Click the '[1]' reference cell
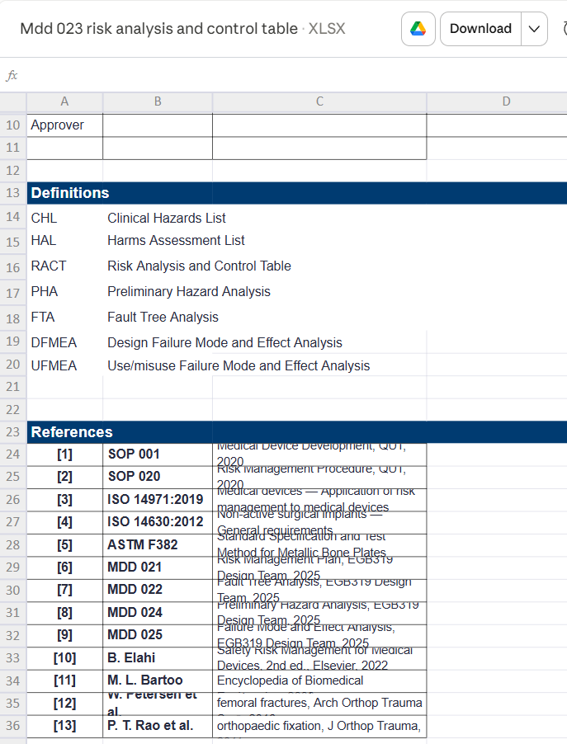 (x=64, y=454)
